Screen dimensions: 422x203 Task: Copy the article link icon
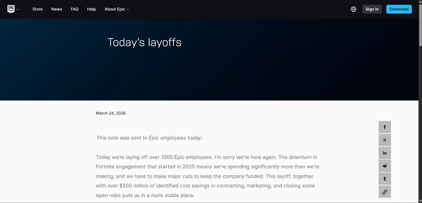(385, 192)
